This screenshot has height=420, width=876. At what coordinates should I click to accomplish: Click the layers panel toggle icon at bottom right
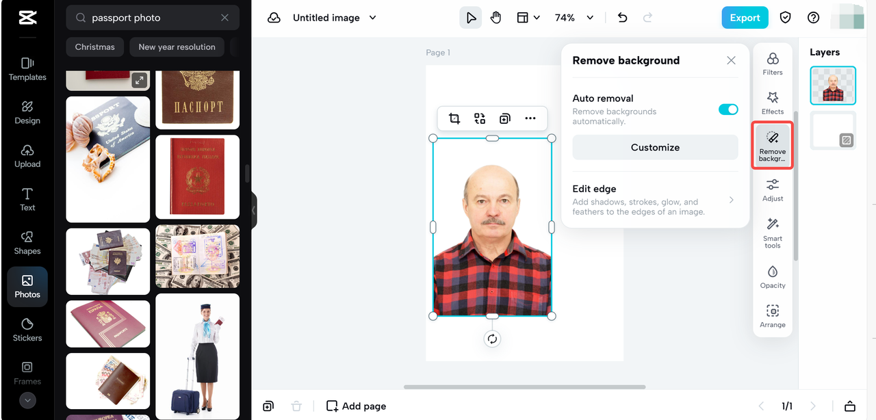pos(850,406)
